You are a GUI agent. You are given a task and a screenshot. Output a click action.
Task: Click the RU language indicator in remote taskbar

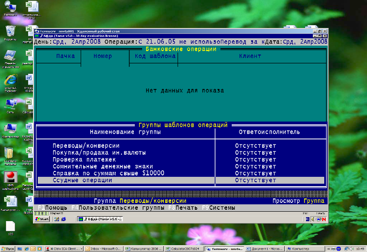click(307, 219)
